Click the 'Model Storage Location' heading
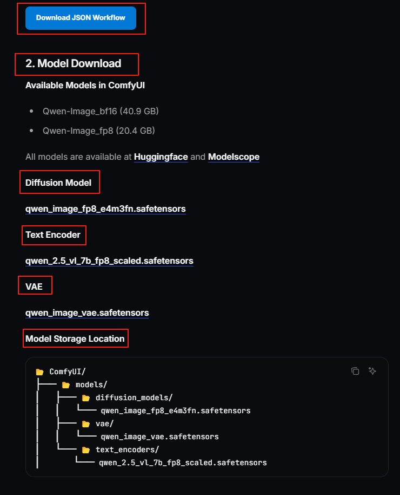This screenshot has height=495, width=400. (x=75, y=338)
